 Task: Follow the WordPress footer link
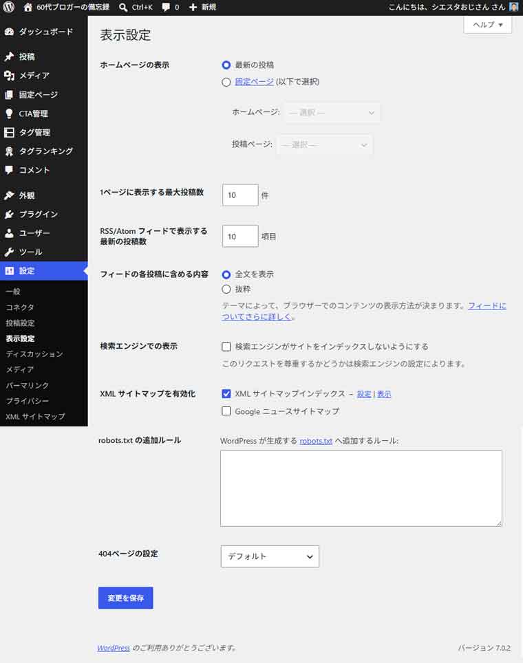click(114, 648)
